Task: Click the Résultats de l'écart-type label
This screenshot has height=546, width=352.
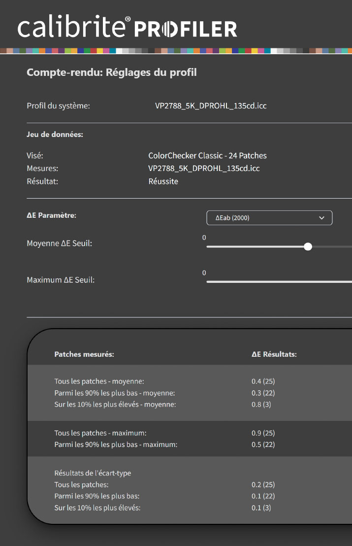Action: [93, 473]
